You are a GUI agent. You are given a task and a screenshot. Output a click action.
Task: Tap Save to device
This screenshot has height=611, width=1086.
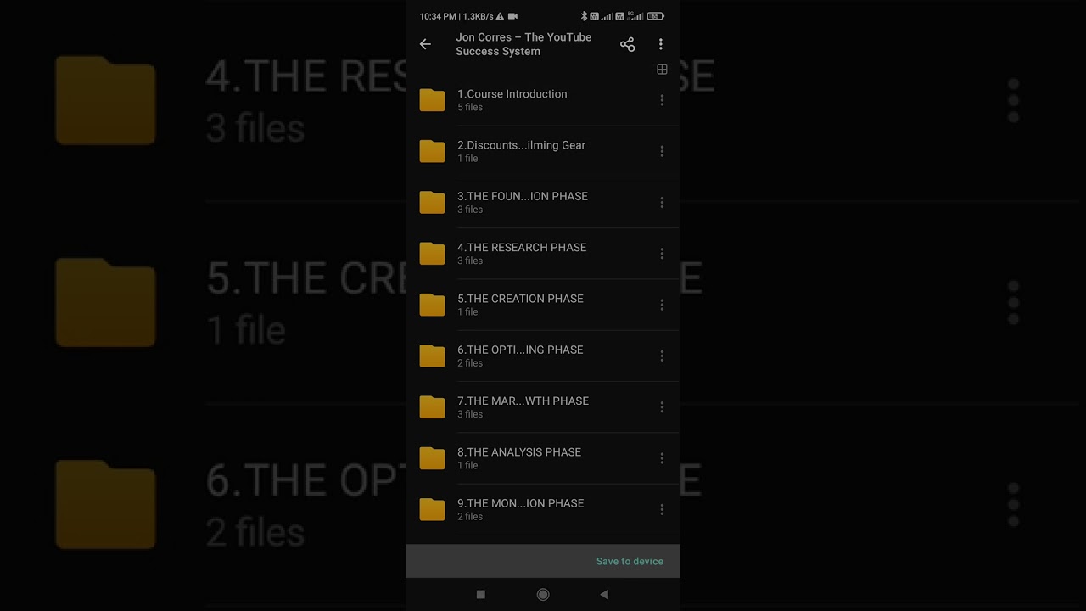point(630,561)
